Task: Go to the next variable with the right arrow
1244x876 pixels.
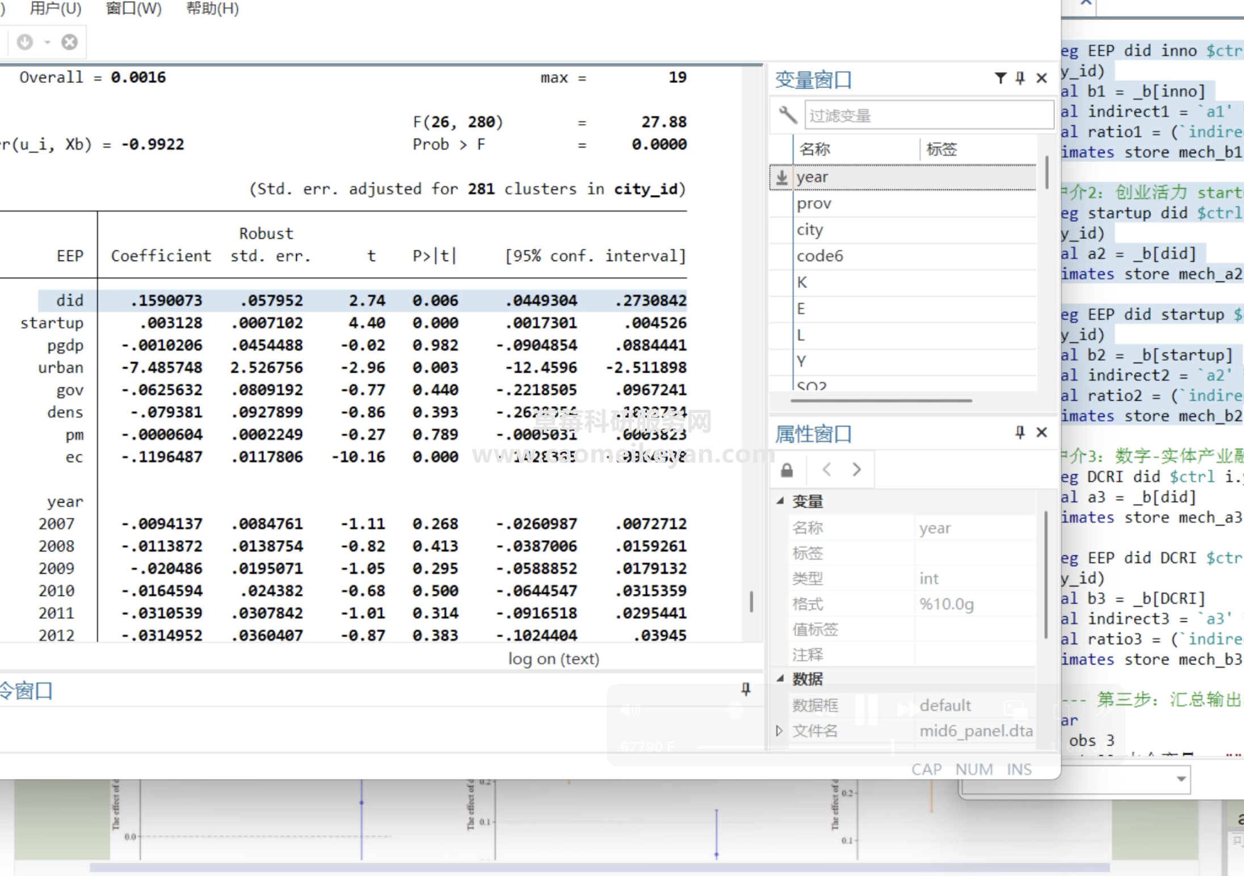Action: tap(856, 470)
